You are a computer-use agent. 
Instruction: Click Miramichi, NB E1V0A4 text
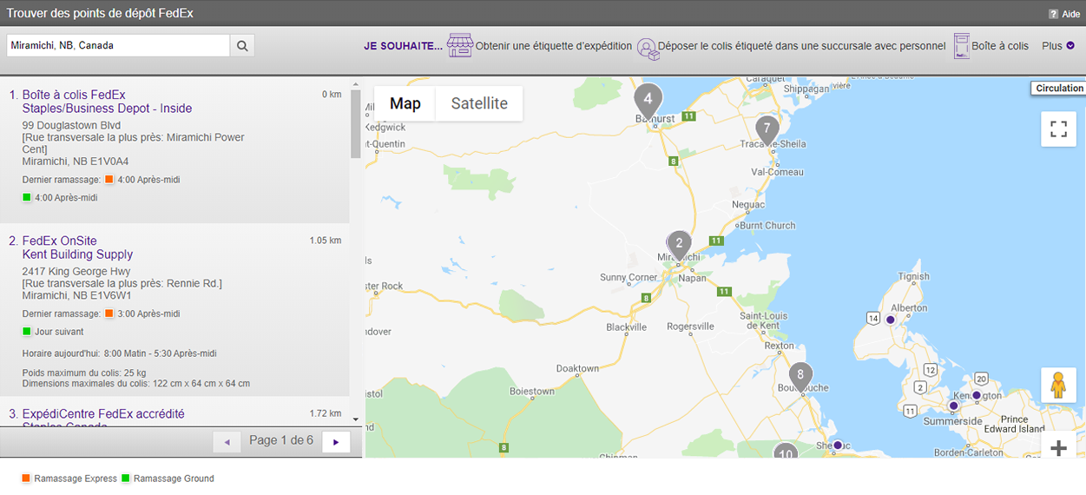[76, 162]
